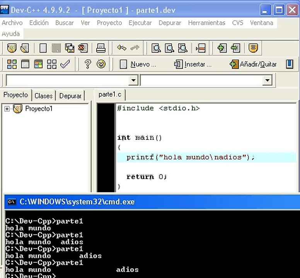Click the int main() line
The width and height of the screenshot is (300, 278).
point(140,137)
